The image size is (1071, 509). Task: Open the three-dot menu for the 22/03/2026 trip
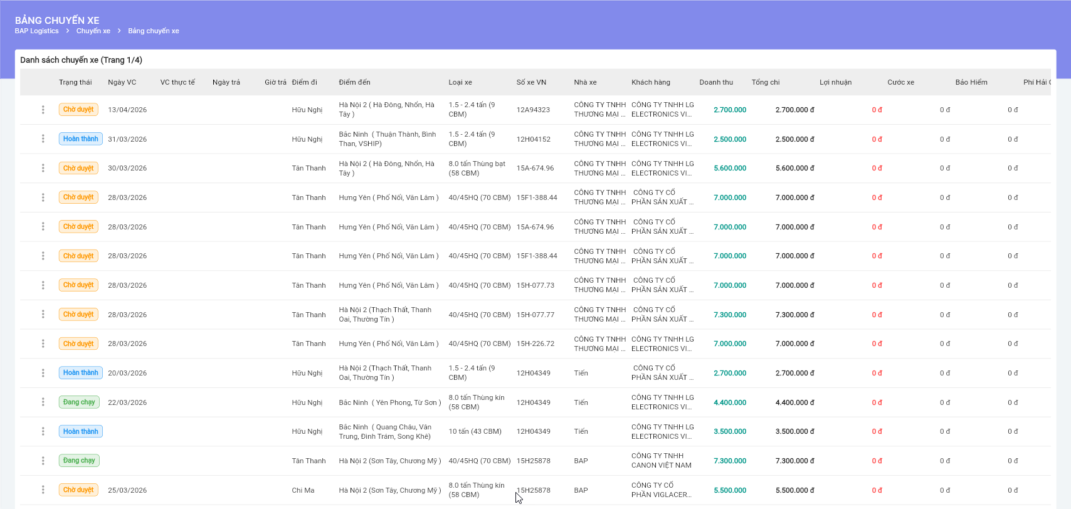pos(43,402)
